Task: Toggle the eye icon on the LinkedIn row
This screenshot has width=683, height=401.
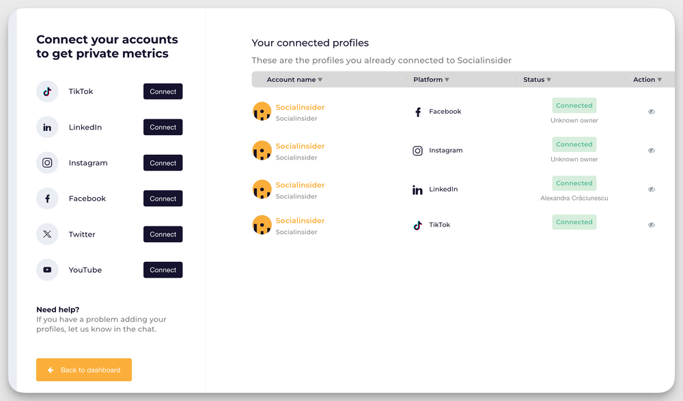Action: (651, 189)
